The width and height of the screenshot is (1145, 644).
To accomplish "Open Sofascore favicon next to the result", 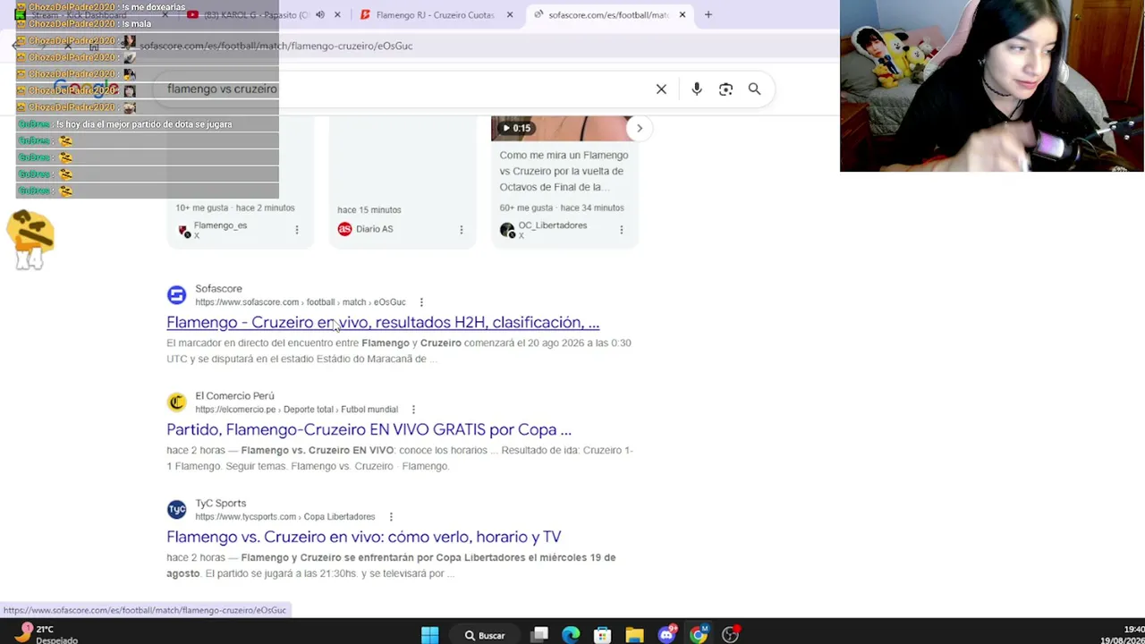I will [x=177, y=295].
